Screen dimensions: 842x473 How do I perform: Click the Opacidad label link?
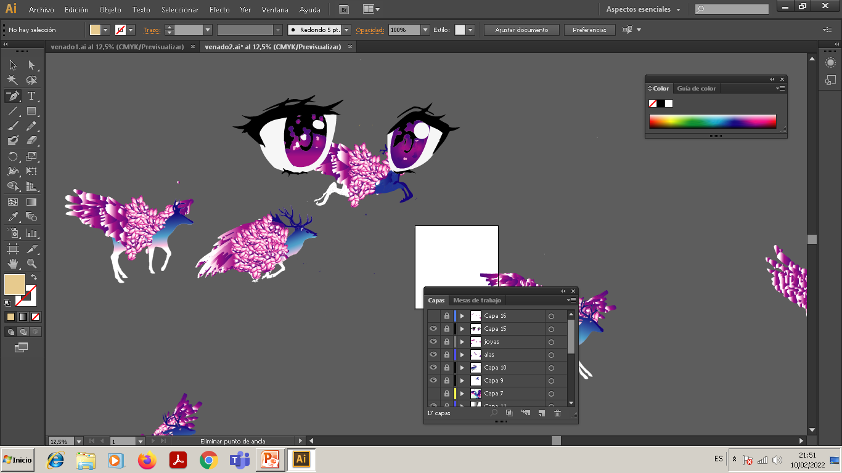tap(370, 30)
